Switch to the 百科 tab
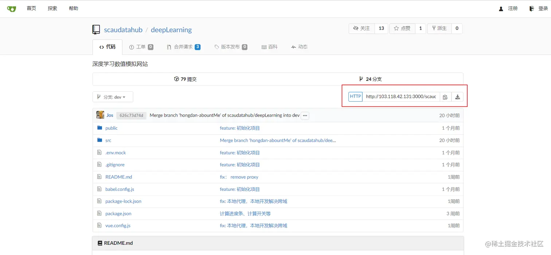The width and height of the screenshot is (551, 255). click(270, 47)
